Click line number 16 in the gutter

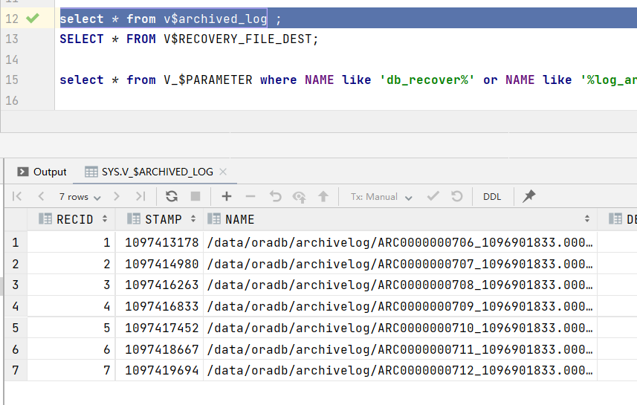[x=12, y=100]
